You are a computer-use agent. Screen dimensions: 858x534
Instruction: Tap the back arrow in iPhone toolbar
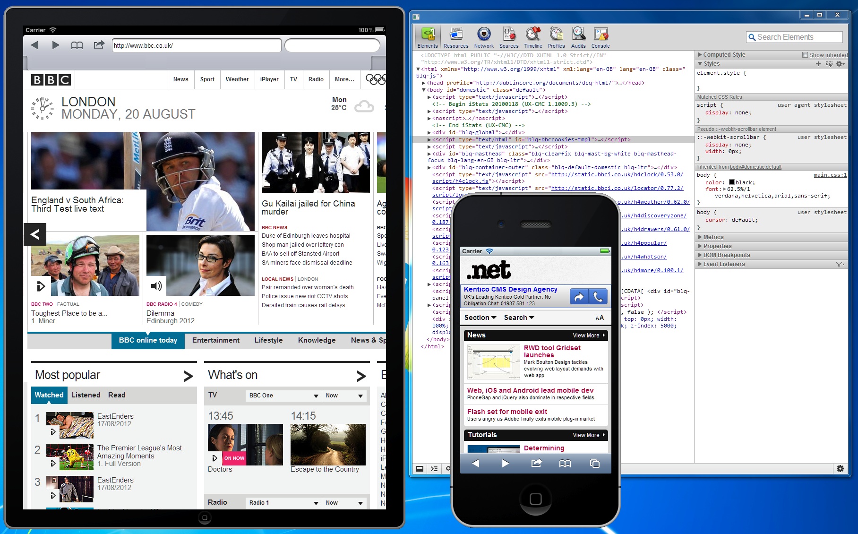pos(476,463)
